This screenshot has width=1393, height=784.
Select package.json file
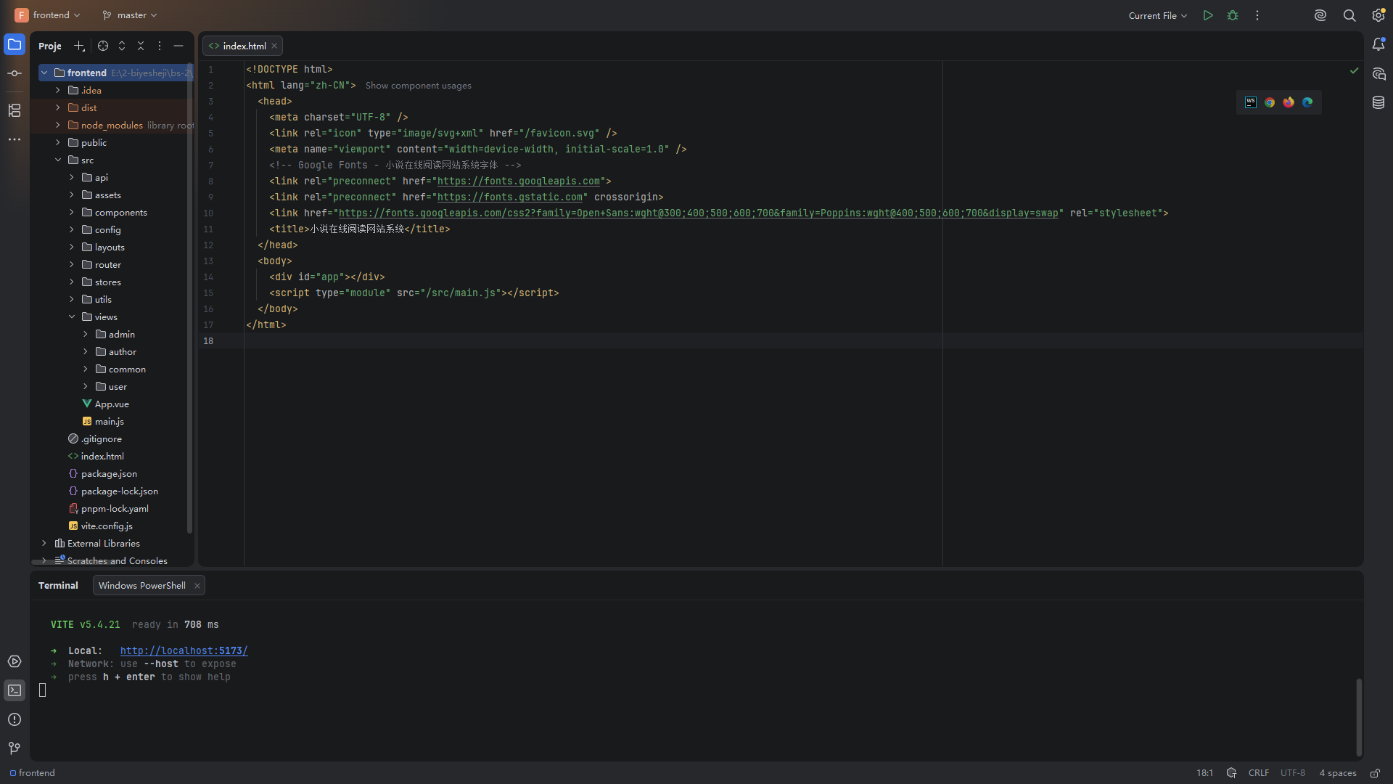pyautogui.click(x=109, y=473)
